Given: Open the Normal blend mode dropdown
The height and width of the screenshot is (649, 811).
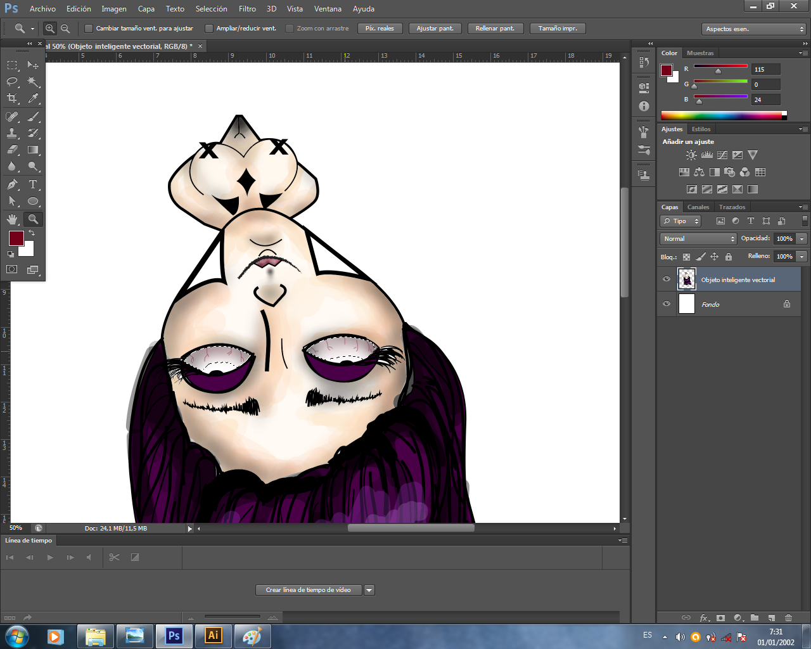Looking at the screenshot, I should tap(698, 239).
